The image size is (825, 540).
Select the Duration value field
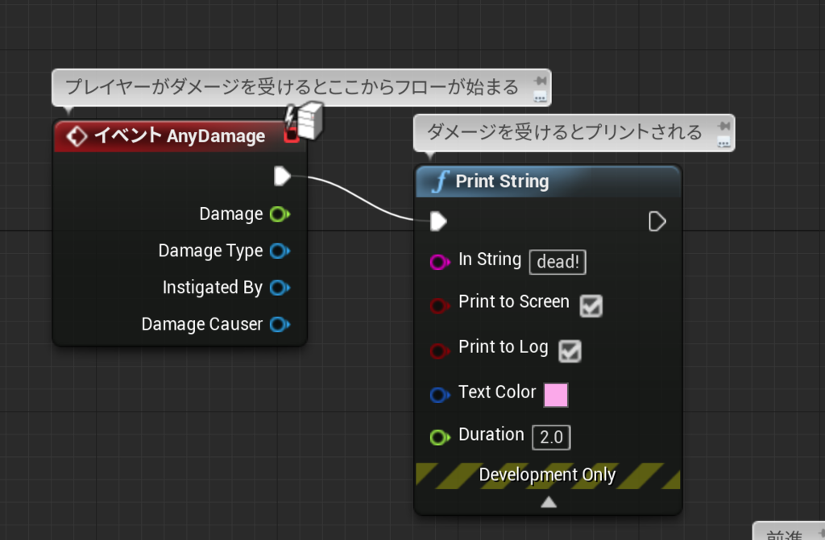pos(550,437)
